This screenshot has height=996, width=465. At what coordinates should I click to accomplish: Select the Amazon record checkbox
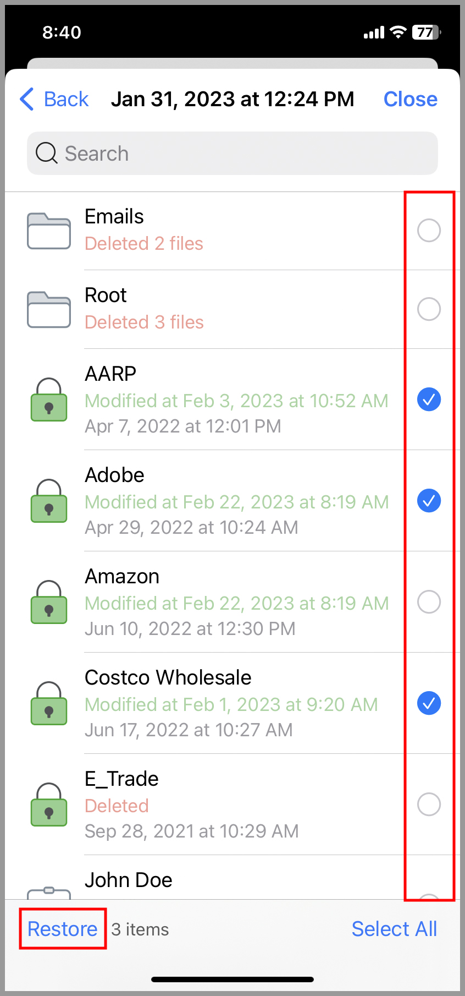click(x=429, y=602)
